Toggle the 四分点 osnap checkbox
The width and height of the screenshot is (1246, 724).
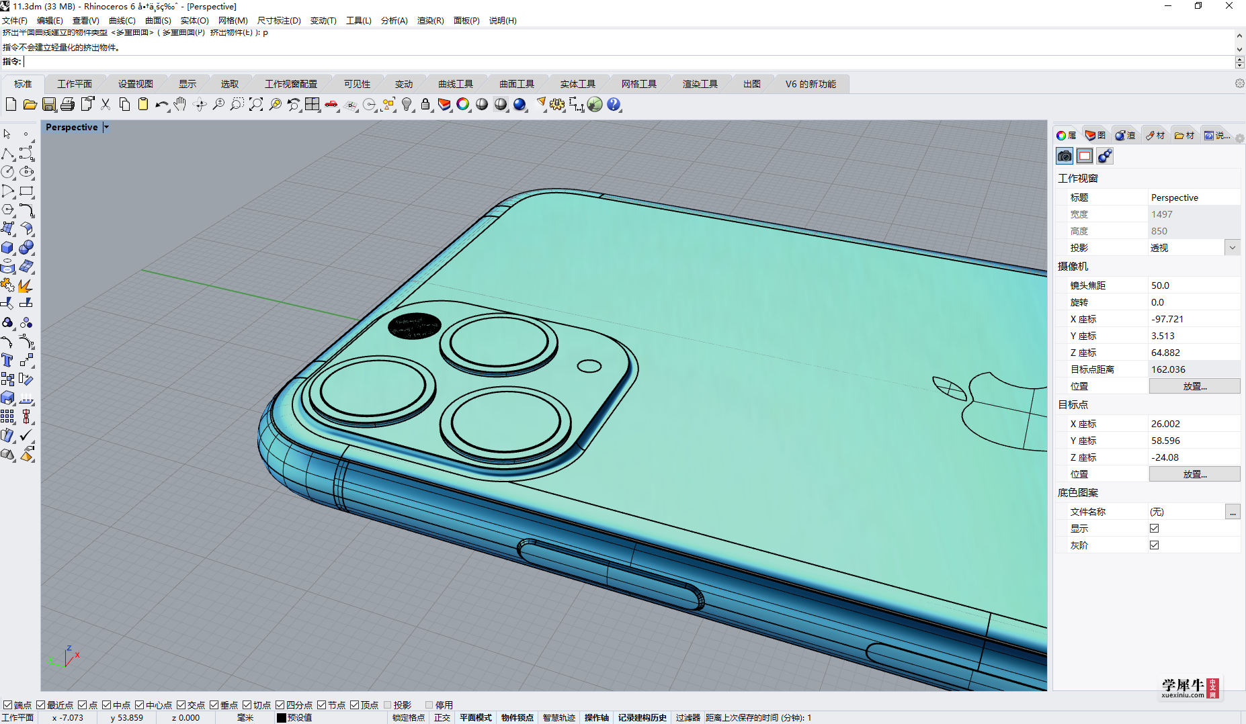[280, 705]
